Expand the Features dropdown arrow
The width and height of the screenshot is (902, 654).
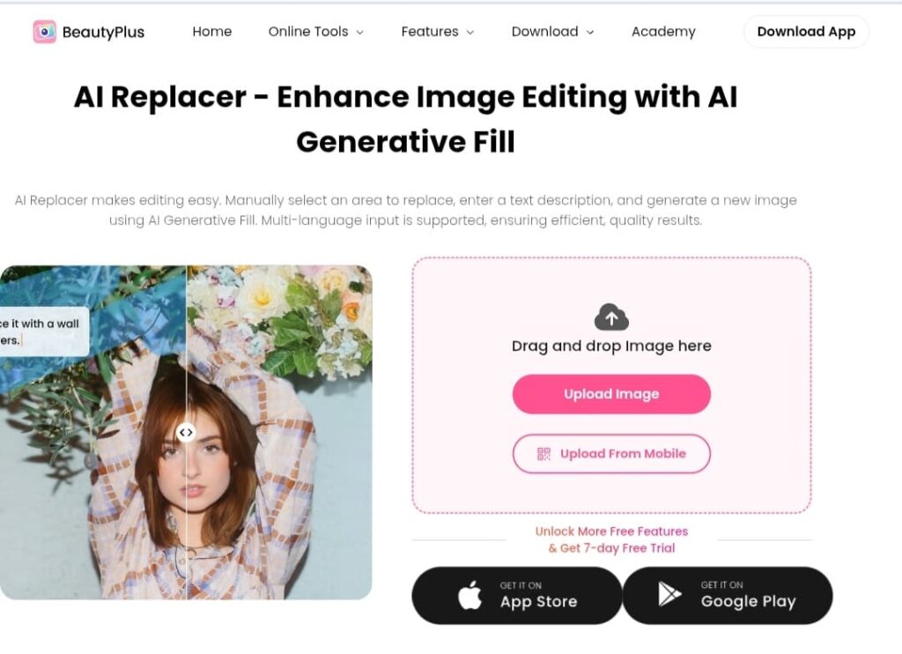(x=470, y=33)
